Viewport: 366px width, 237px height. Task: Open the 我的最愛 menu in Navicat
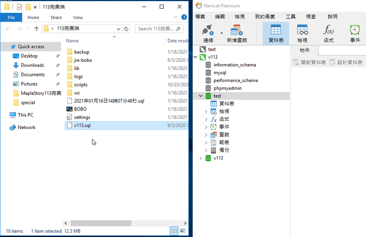265,16
